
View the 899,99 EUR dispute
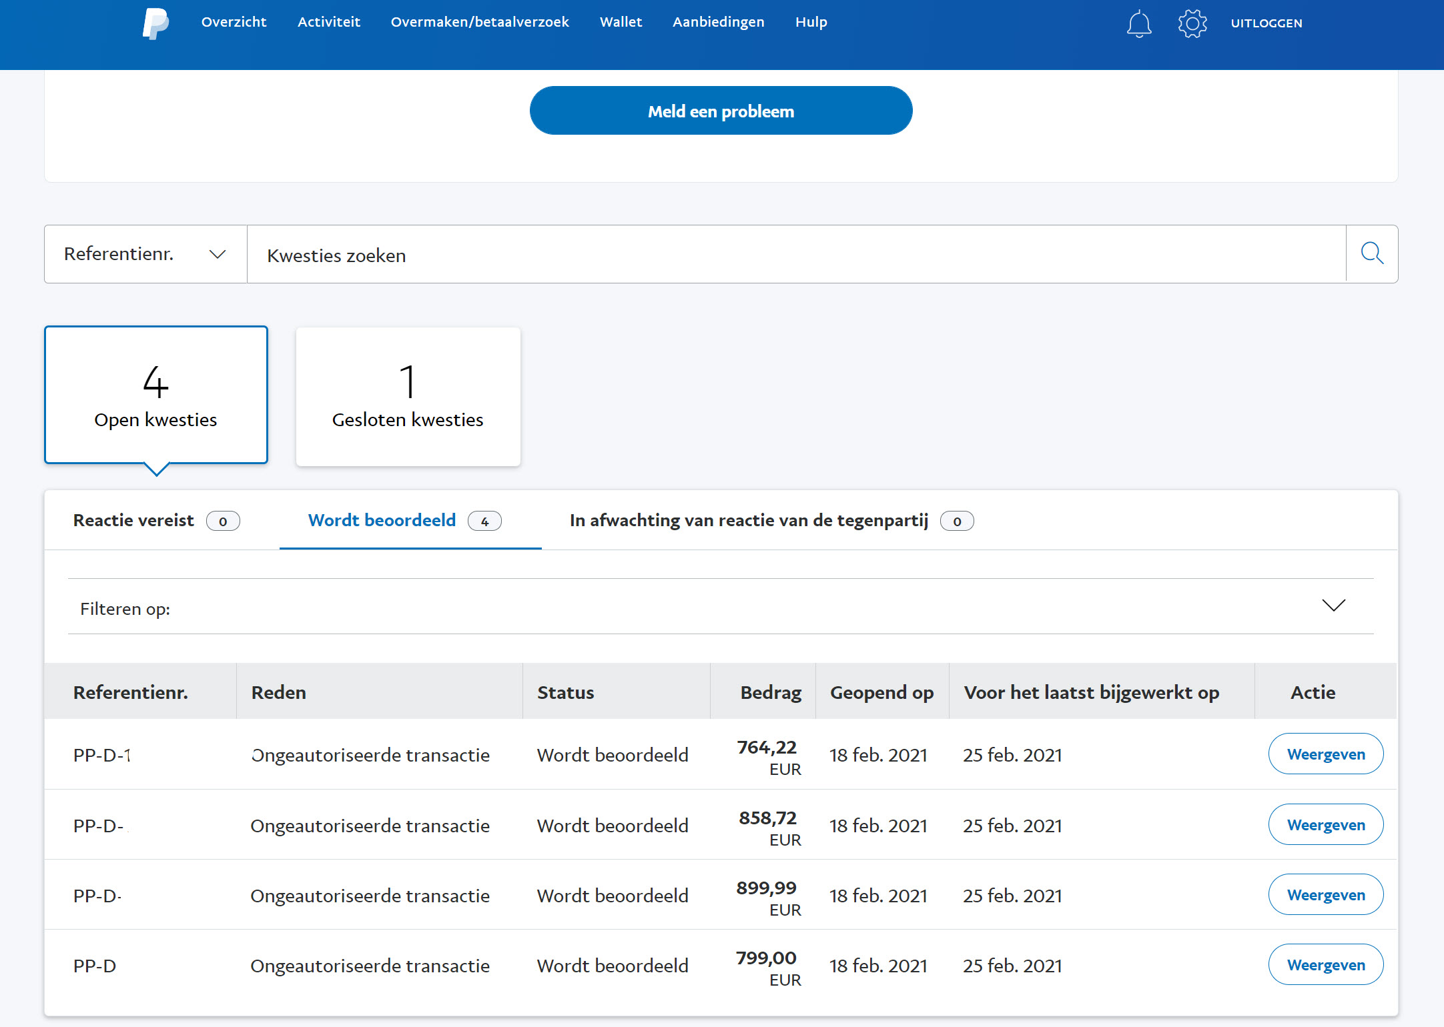1325,894
